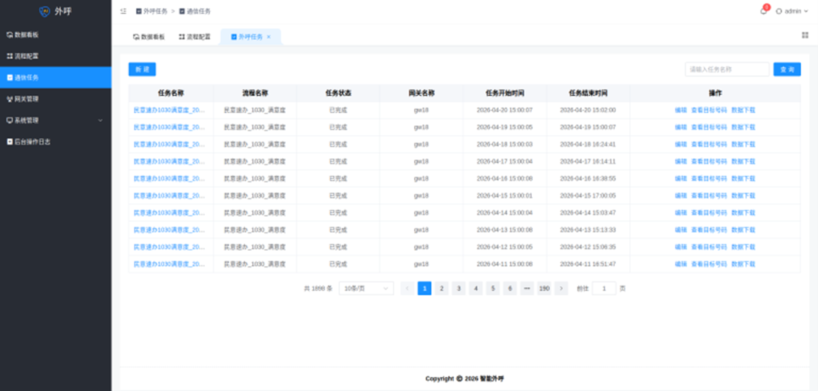Click 数据下载 for the 2026-04-19 task
818x391 pixels.
pyautogui.click(x=743, y=127)
